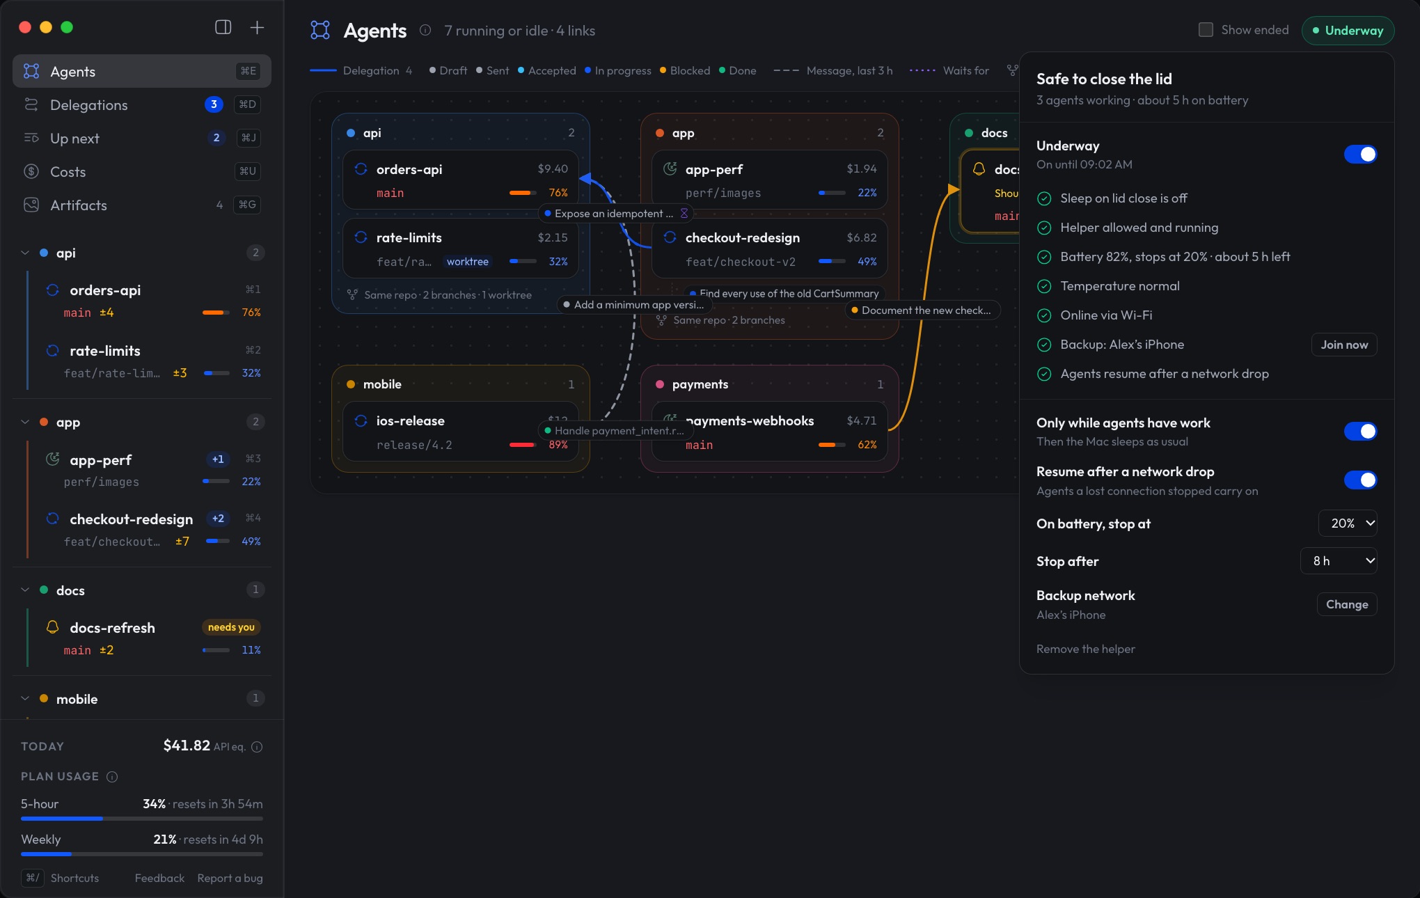Screen dimensions: 1420x898
Task: Open the checkout-redesign card in graph
Action: (x=770, y=249)
